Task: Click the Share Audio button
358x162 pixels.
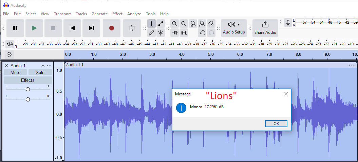Action: tap(265, 28)
